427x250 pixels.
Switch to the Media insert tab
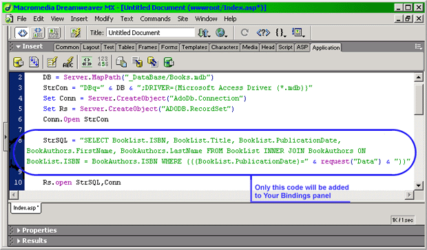pyautogui.click(x=250, y=48)
